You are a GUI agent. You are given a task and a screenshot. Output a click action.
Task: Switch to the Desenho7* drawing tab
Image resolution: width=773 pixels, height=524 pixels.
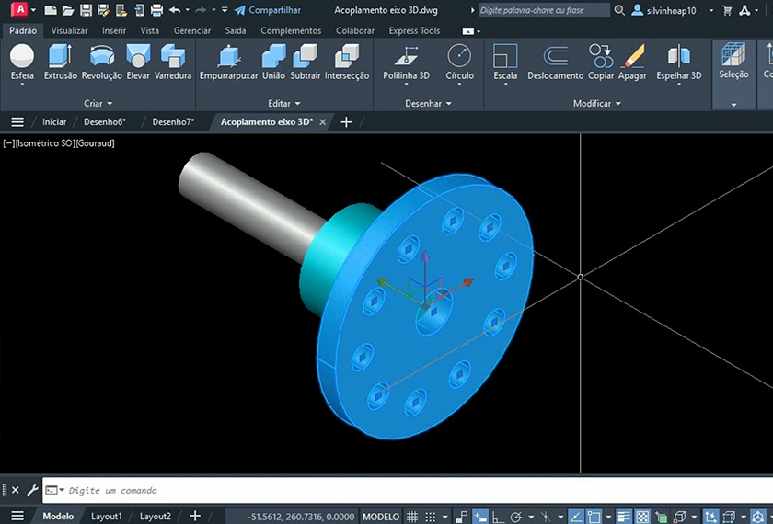pyautogui.click(x=173, y=122)
